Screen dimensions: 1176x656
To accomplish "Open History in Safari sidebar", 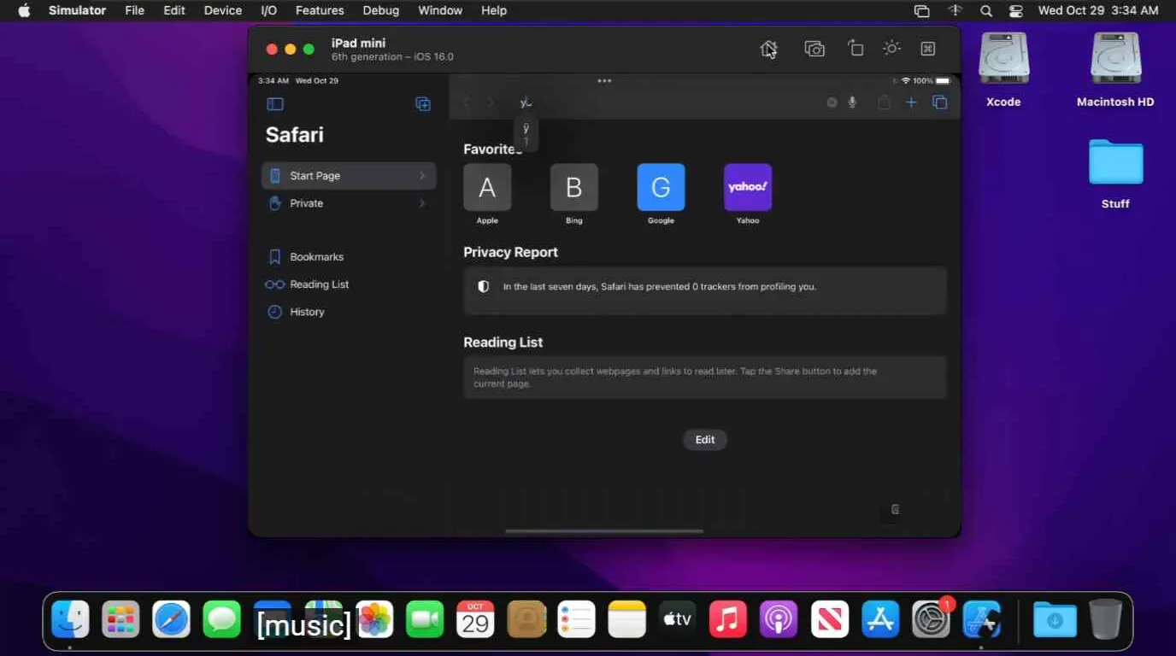I will click(x=296, y=312).
